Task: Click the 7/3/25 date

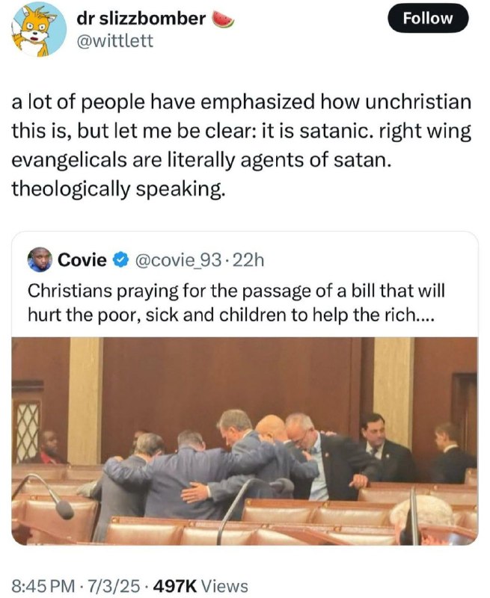Action: coord(114,586)
